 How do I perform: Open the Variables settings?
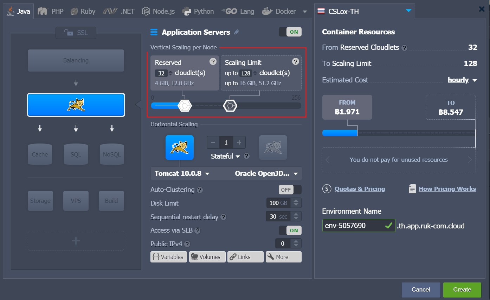[169, 257]
